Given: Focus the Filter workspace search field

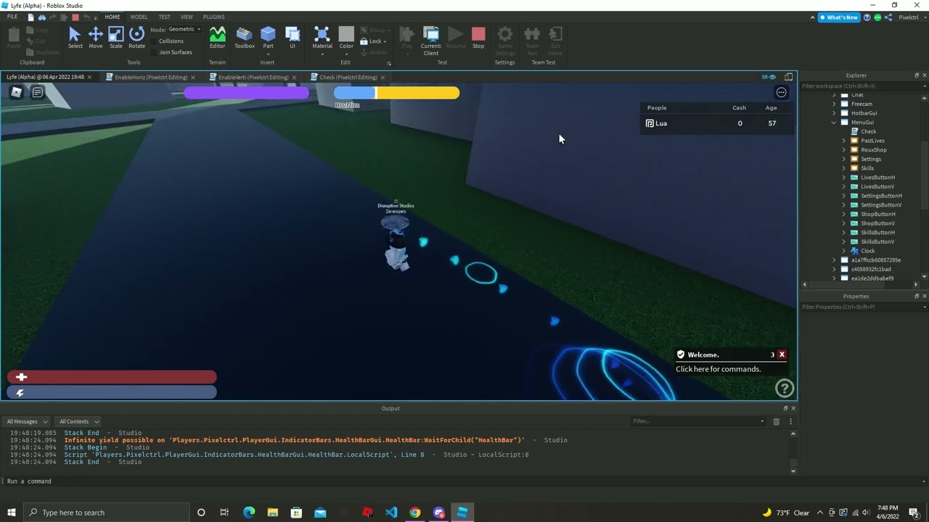Looking at the screenshot, I should 863,86.
